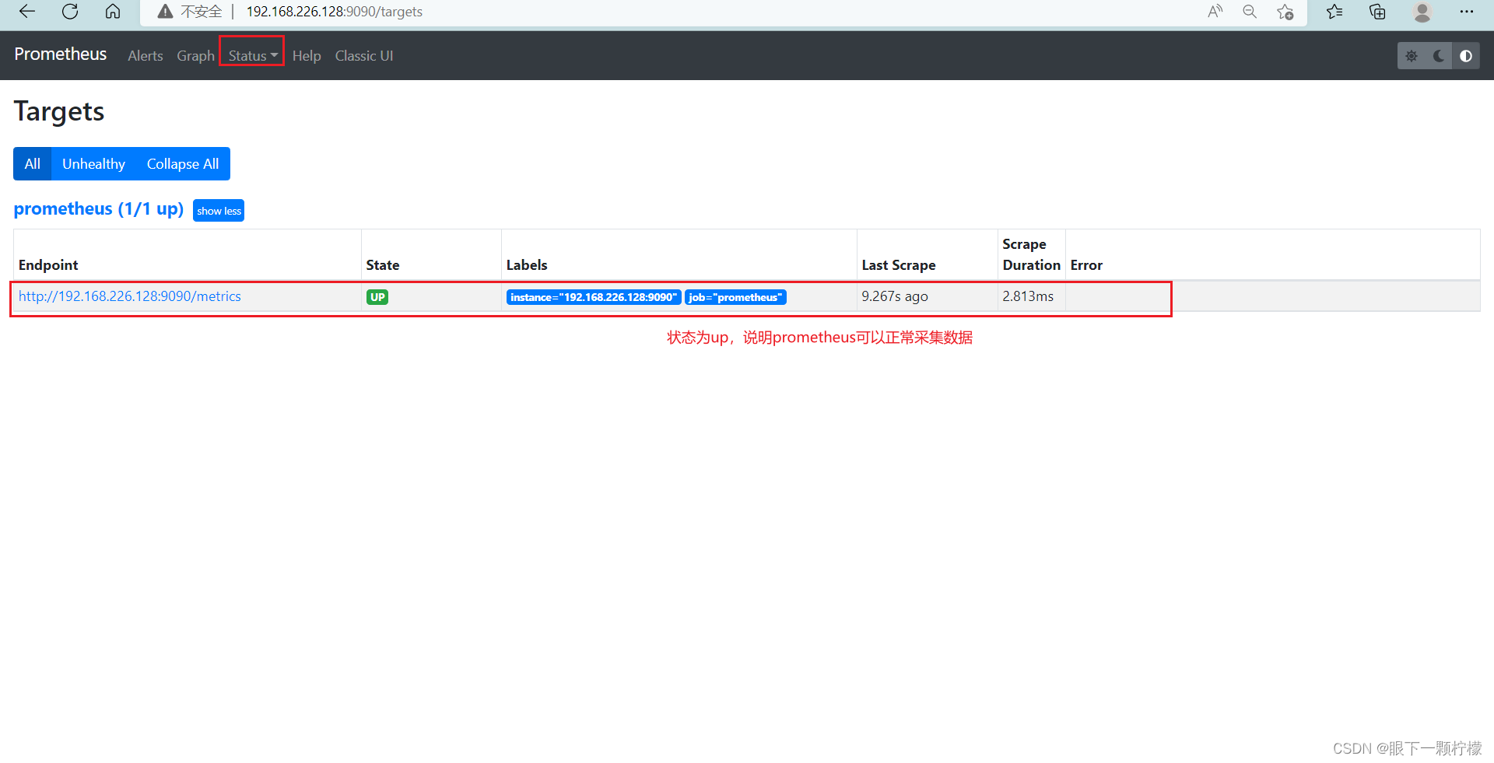1494x763 pixels.
Task: Click the 9.267s ago last scrape value
Action: pos(895,296)
